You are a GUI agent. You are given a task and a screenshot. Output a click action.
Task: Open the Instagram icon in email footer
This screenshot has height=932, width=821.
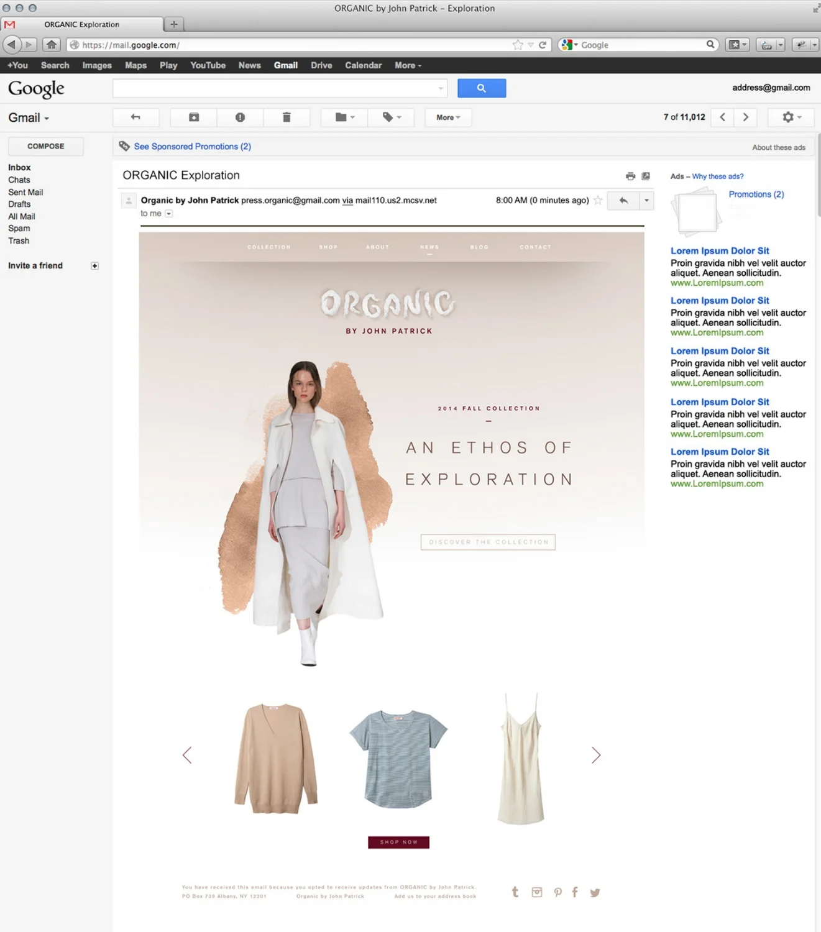coord(537,892)
